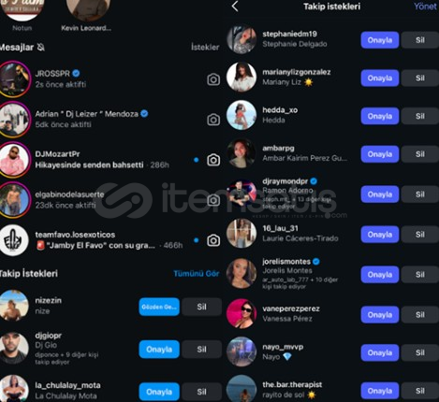Tap camera icon next to teamfavo.losexoticos

[213, 240]
